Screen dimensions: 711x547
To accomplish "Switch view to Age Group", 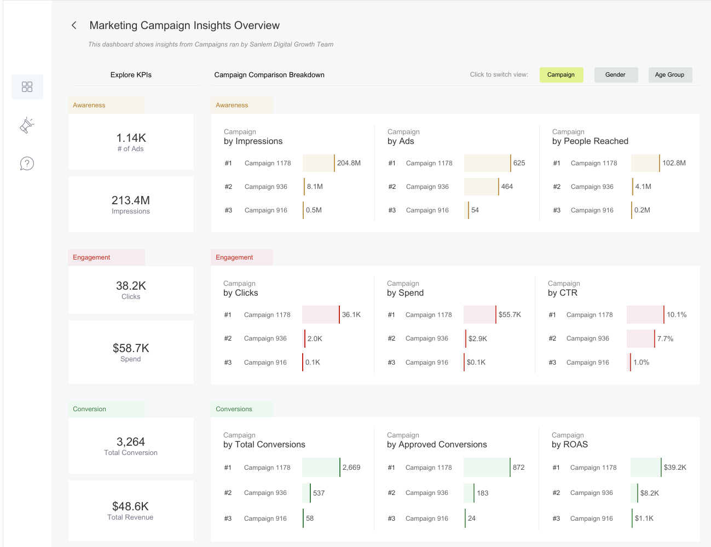I will [669, 75].
